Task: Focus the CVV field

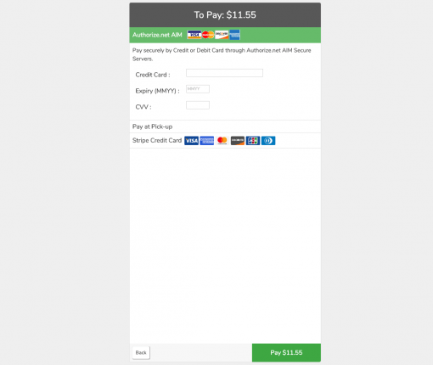Action: (198, 105)
